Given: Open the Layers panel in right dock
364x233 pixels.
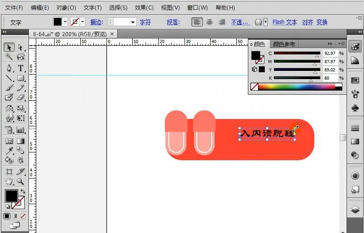Looking at the screenshot, I should 355,210.
